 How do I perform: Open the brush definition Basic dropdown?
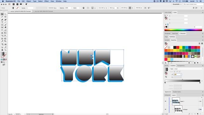click(x=58, y=8)
